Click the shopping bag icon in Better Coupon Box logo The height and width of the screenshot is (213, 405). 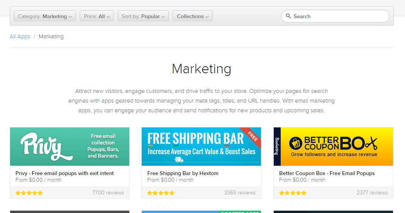296,143
